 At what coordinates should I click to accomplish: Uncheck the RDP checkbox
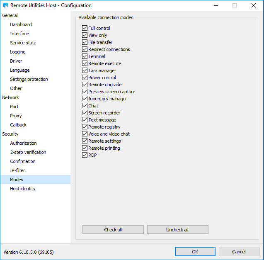tap(85, 155)
